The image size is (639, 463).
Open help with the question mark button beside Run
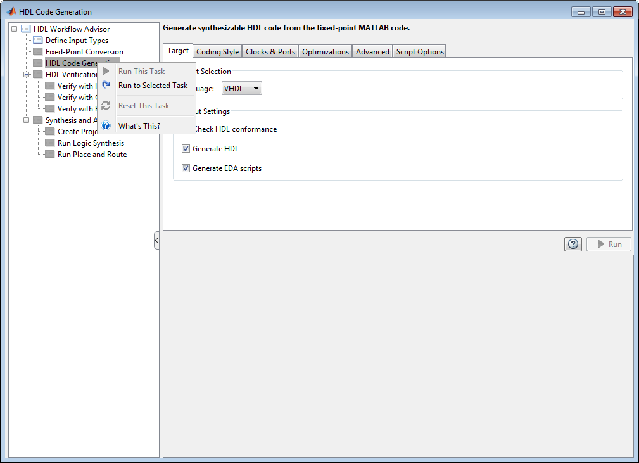pos(573,244)
